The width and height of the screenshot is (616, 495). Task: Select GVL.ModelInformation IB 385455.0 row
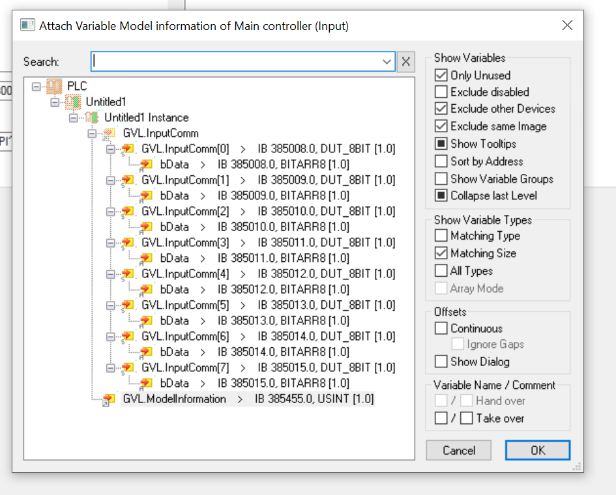coord(248,399)
